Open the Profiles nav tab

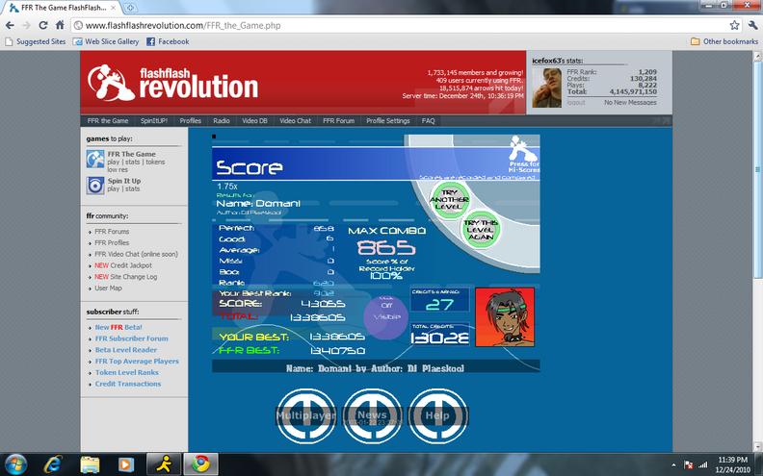tap(190, 121)
